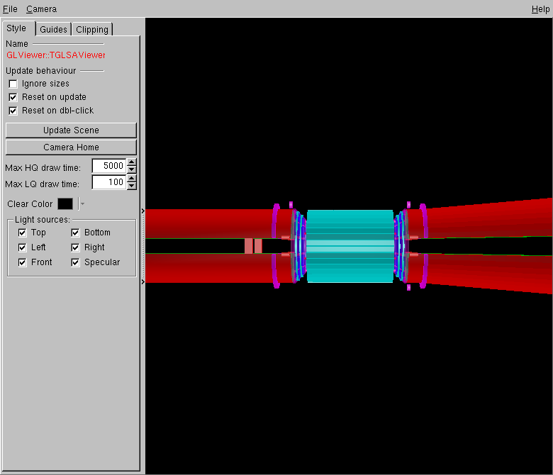553x475 pixels.
Task: Click the black Clear Color swatch
Action: pos(65,203)
